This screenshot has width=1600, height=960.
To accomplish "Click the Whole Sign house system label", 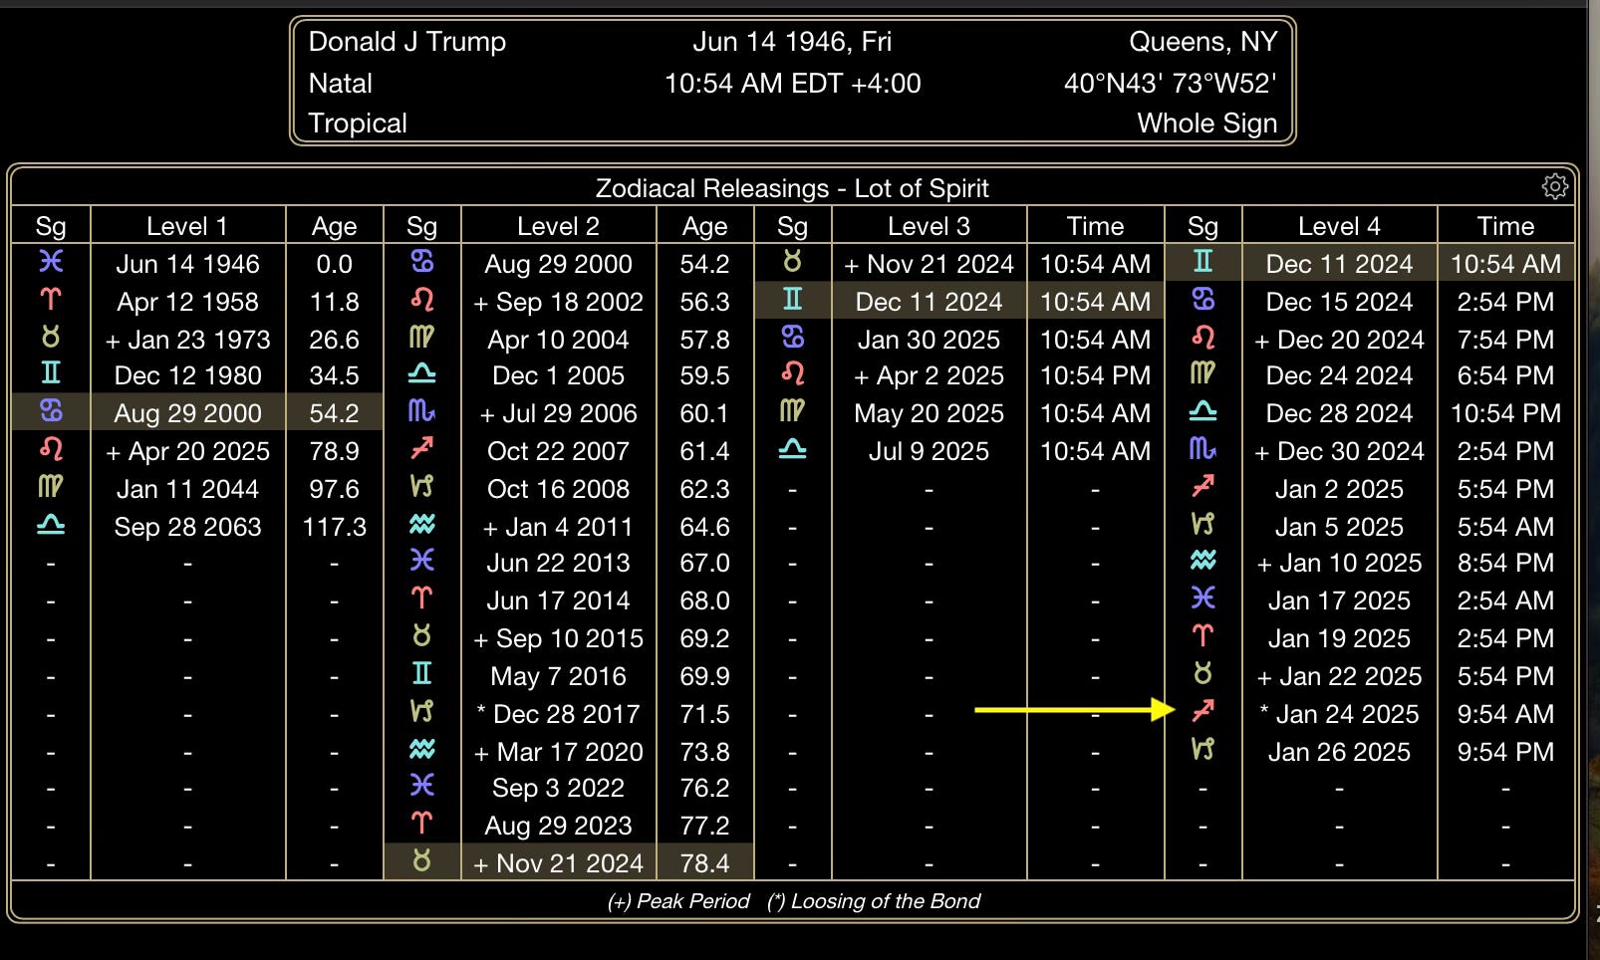I will (x=1206, y=122).
